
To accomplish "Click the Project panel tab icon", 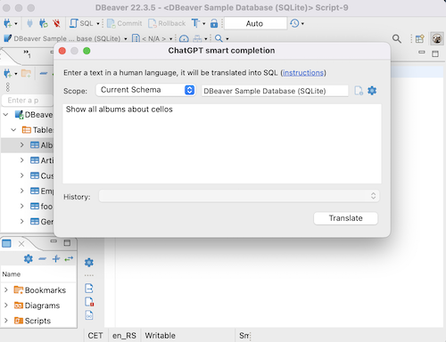I will tap(6, 244).
